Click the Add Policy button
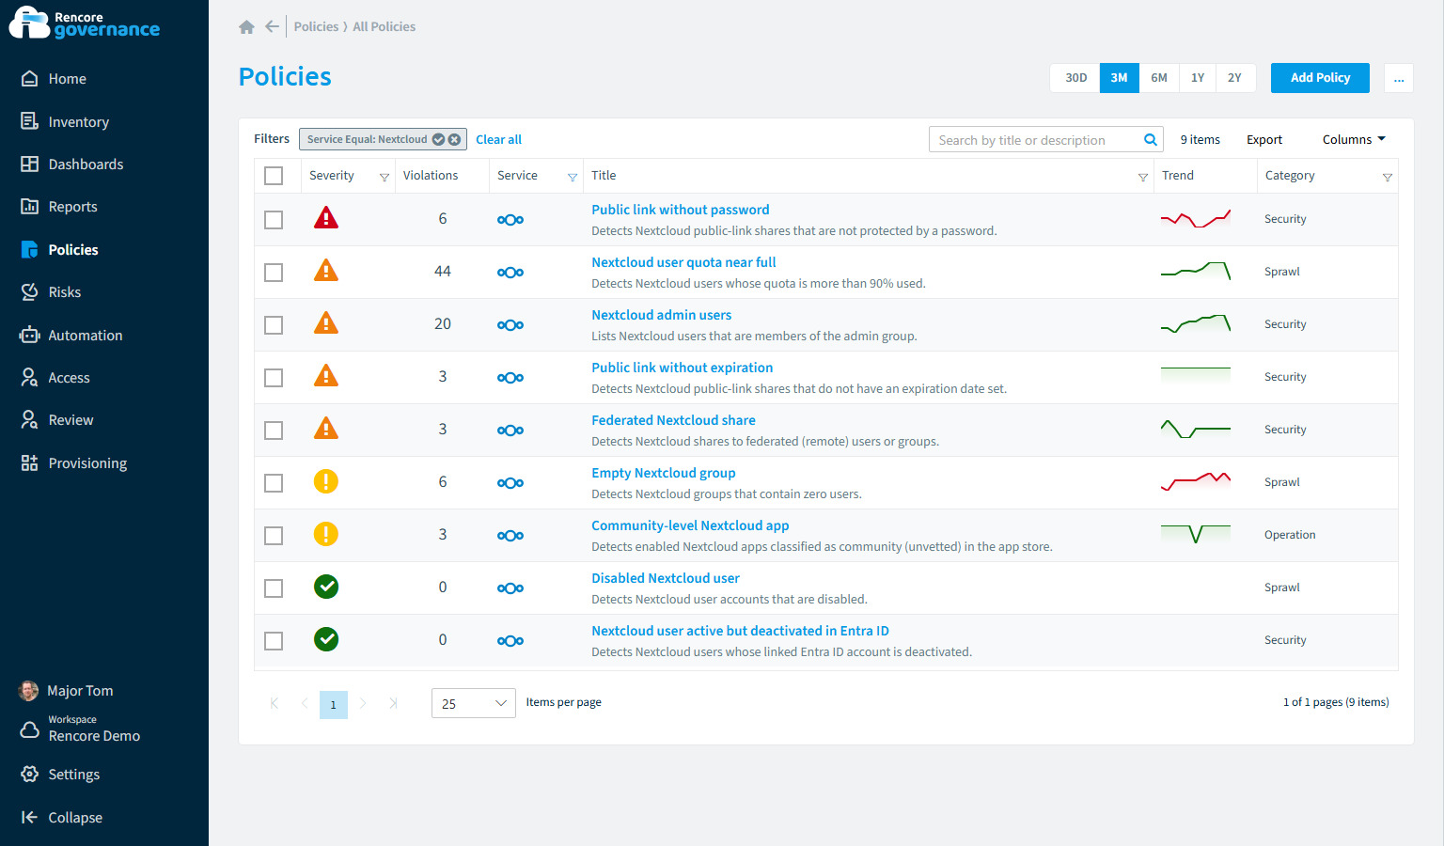Viewport: 1444px width, 846px height. tap(1320, 78)
